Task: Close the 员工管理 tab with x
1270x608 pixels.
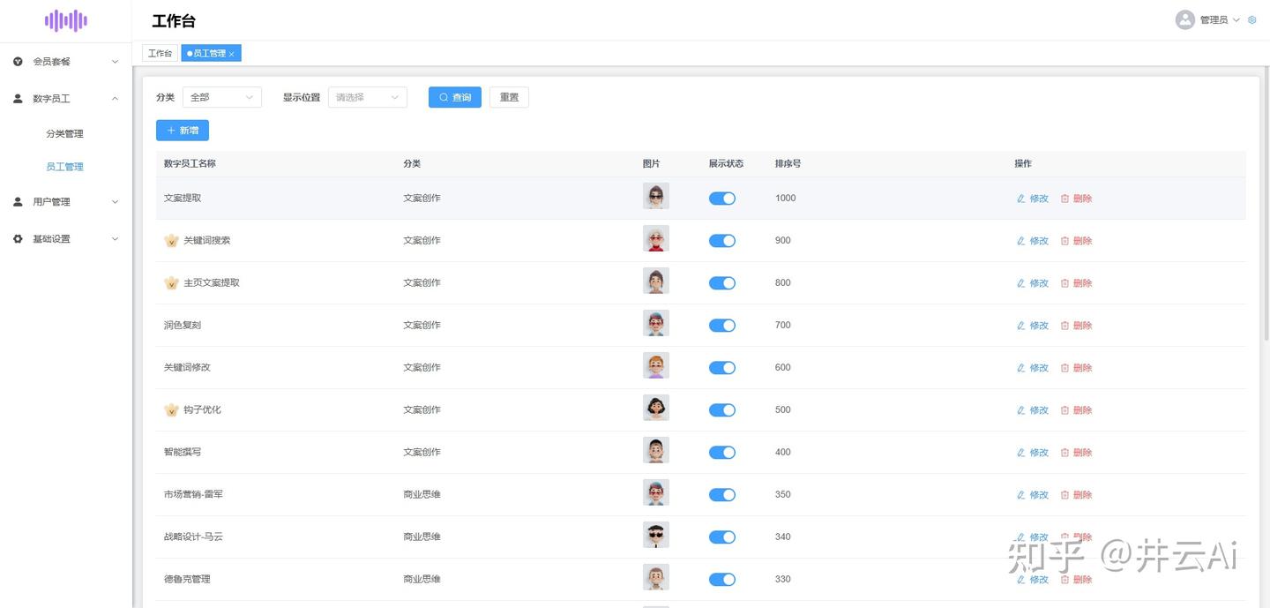Action: point(232,54)
